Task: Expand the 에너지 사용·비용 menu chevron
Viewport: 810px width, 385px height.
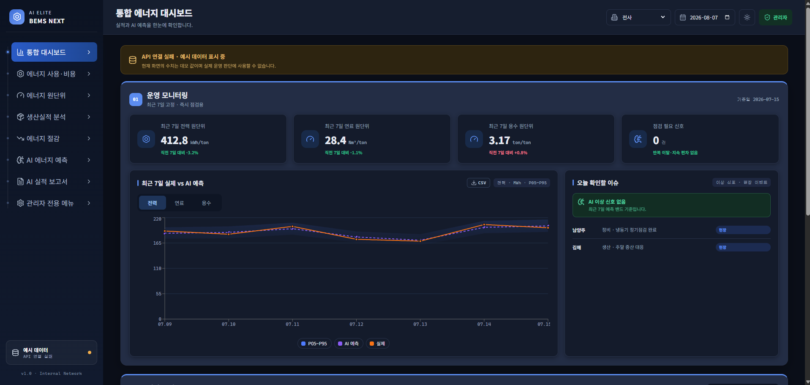Action: 89,74
